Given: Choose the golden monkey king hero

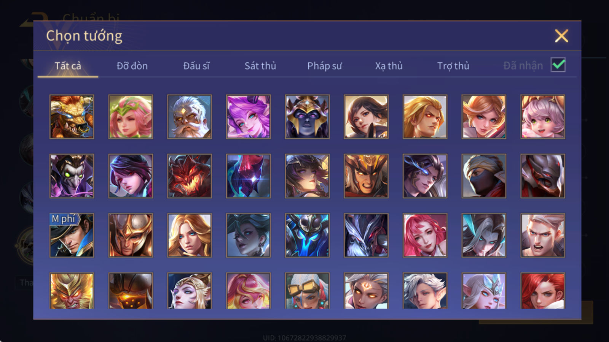Looking at the screenshot, I should click(72, 291).
